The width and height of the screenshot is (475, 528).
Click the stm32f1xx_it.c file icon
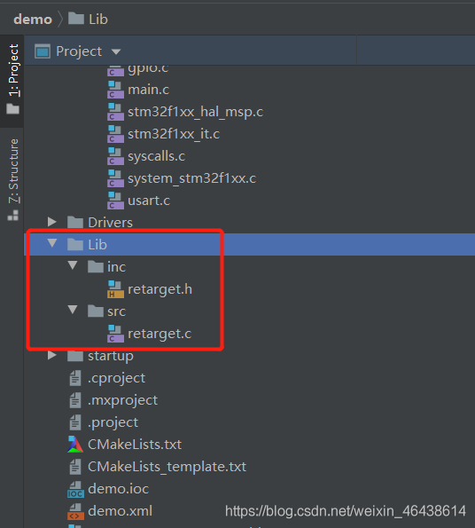pyautogui.click(x=115, y=134)
